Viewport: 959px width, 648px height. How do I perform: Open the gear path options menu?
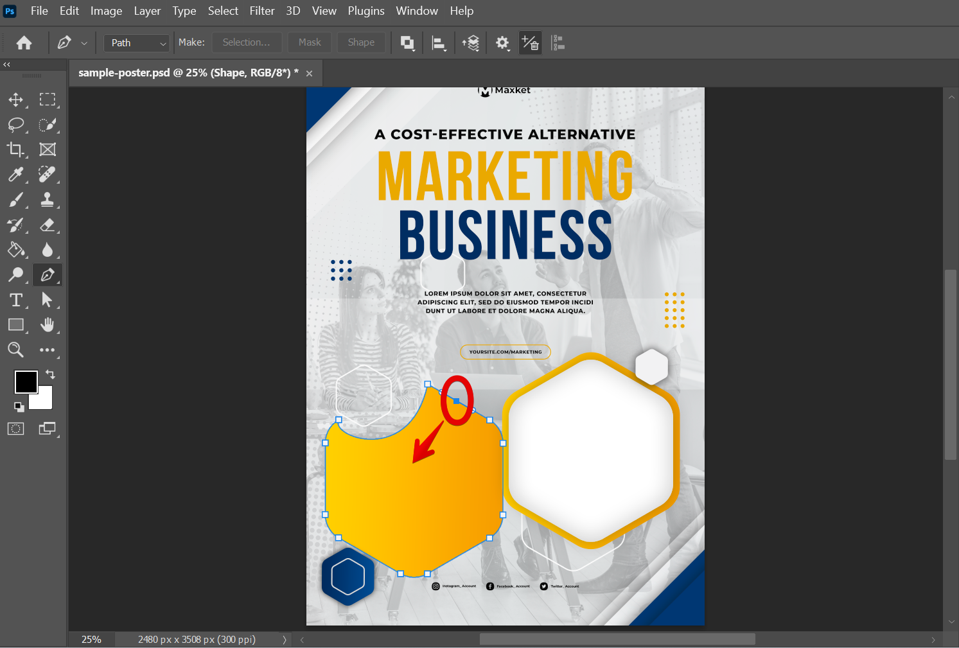point(502,43)
